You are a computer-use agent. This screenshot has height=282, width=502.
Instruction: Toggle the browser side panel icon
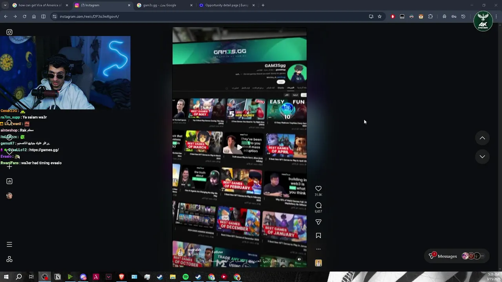click(x=43, y=16)
